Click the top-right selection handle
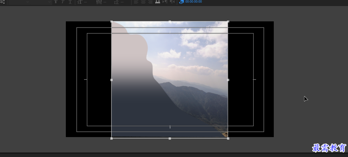Image resolution: width=348 pixels, height=157 pixels. (x=228, y=21)
